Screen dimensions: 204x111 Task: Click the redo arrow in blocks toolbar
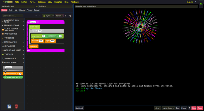[40, 16]
